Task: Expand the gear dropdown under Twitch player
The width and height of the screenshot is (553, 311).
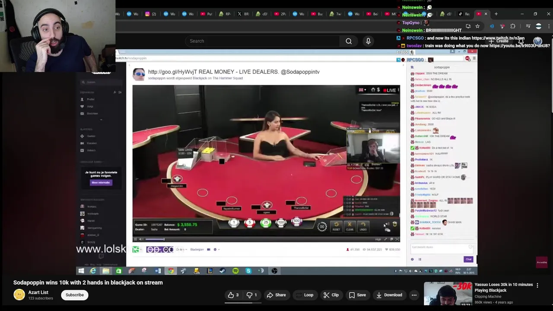Action: click(x=216, y=249)
